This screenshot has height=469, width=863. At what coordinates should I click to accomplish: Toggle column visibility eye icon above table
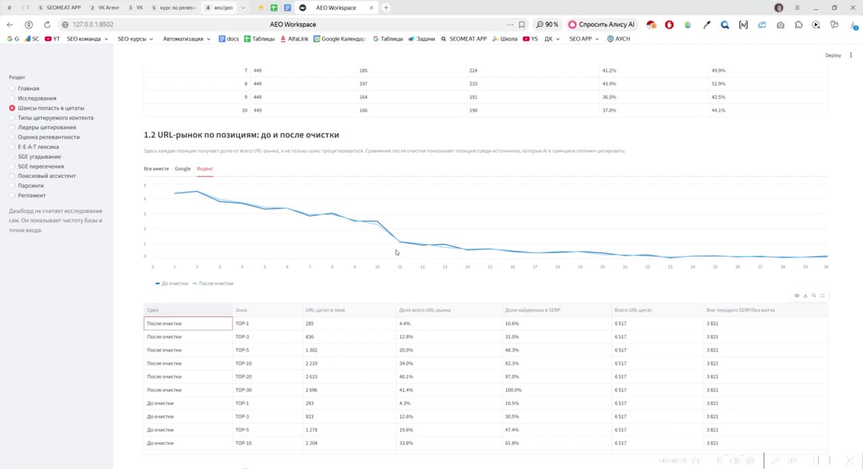[796, 296]
